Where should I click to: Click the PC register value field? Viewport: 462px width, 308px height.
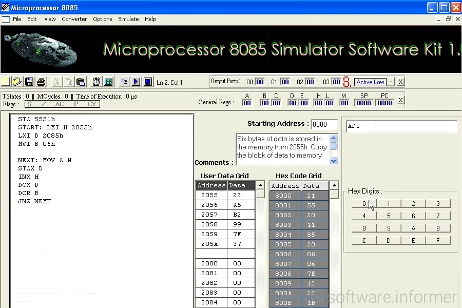click(x=384, y=103)
